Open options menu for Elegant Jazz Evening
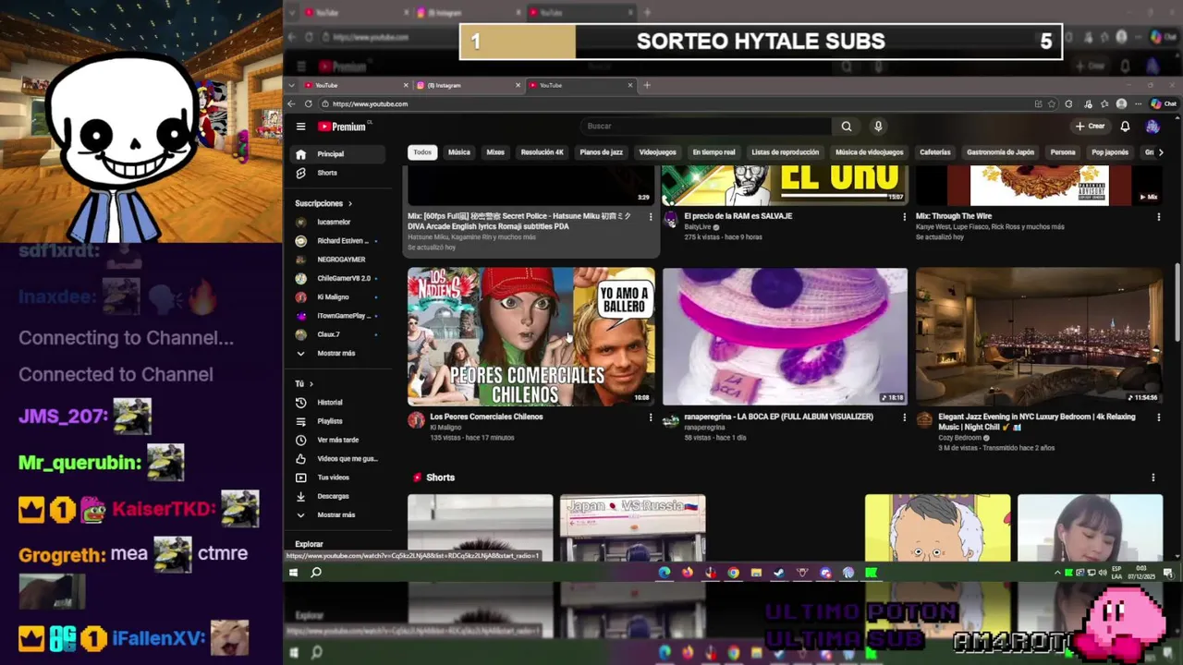The image size is (1183, 665). point(1158,417)
